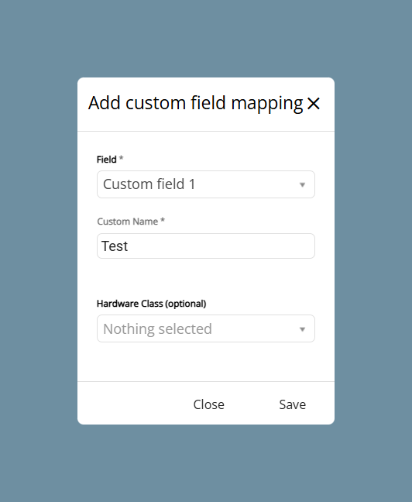Close the dialog with the X icon
The image size is (412, 502).
(314, 103)
